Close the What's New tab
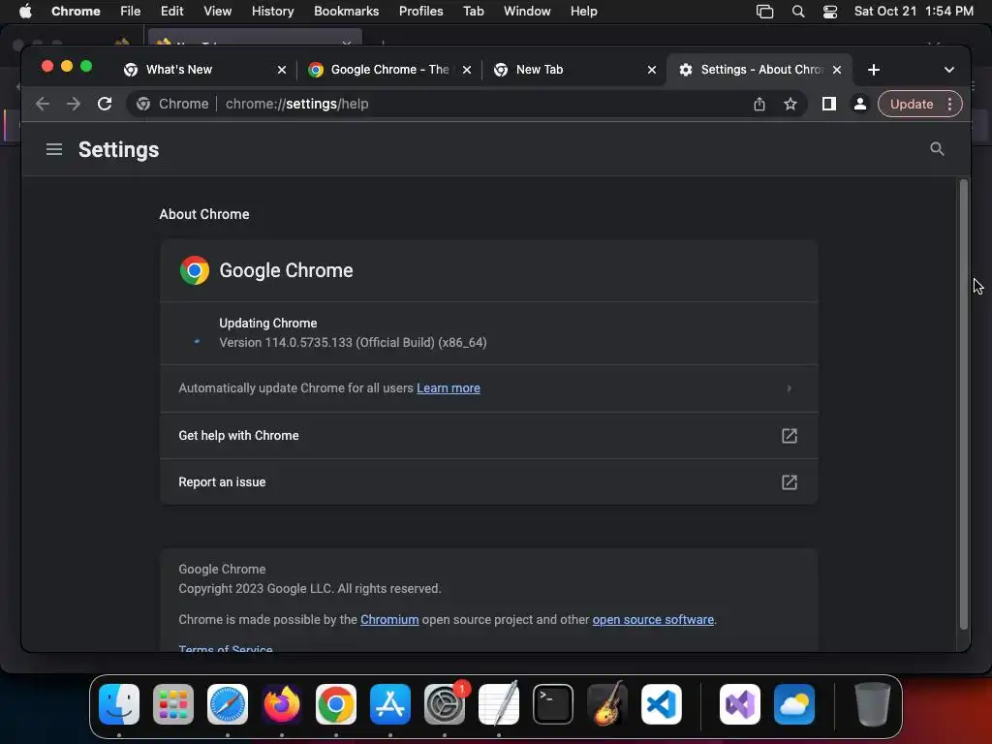 (x=282, y=70)
